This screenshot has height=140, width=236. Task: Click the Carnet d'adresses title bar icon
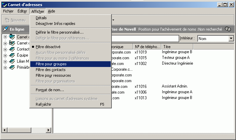pyautogui.click(x=4, y=4)
